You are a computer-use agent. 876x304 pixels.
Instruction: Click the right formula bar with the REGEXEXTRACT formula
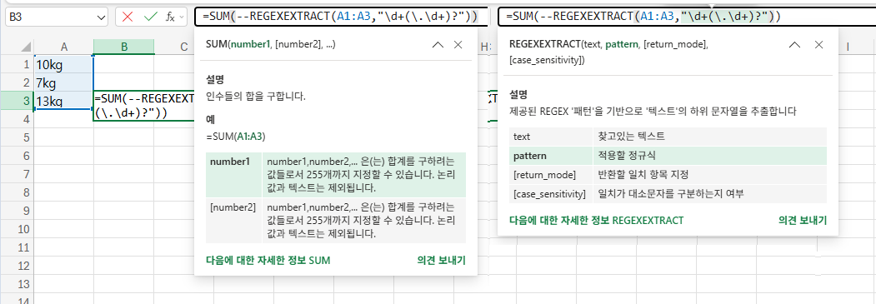(687, 17)
